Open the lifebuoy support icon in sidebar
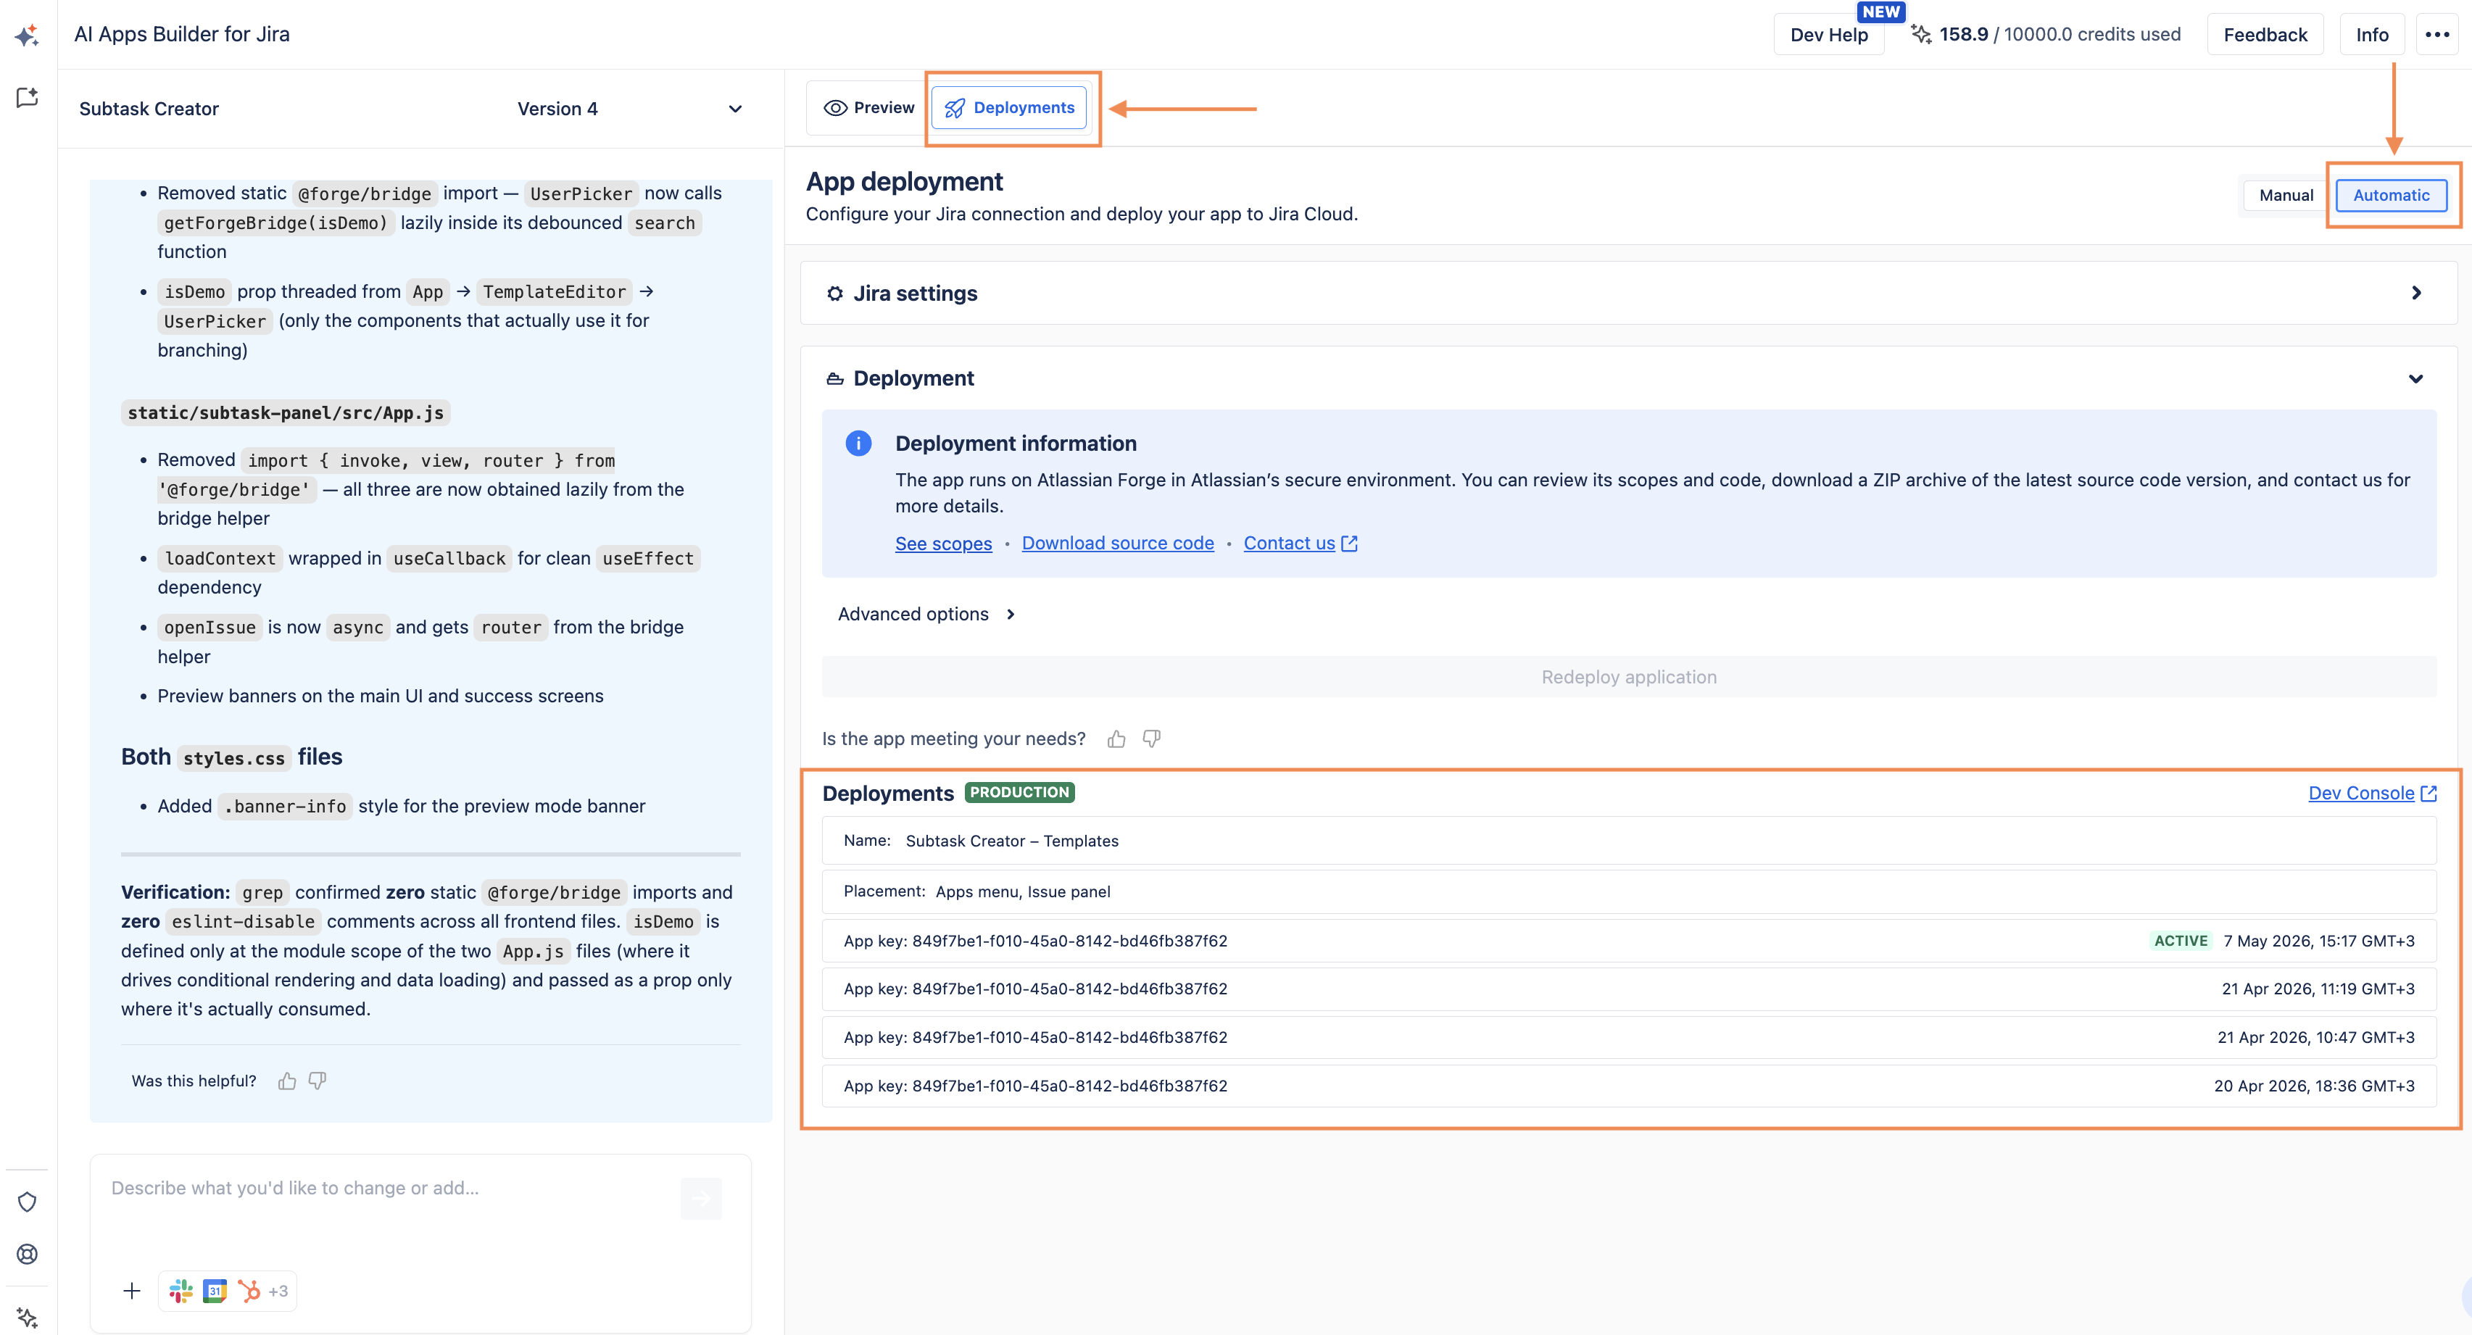 (27, 1253)
